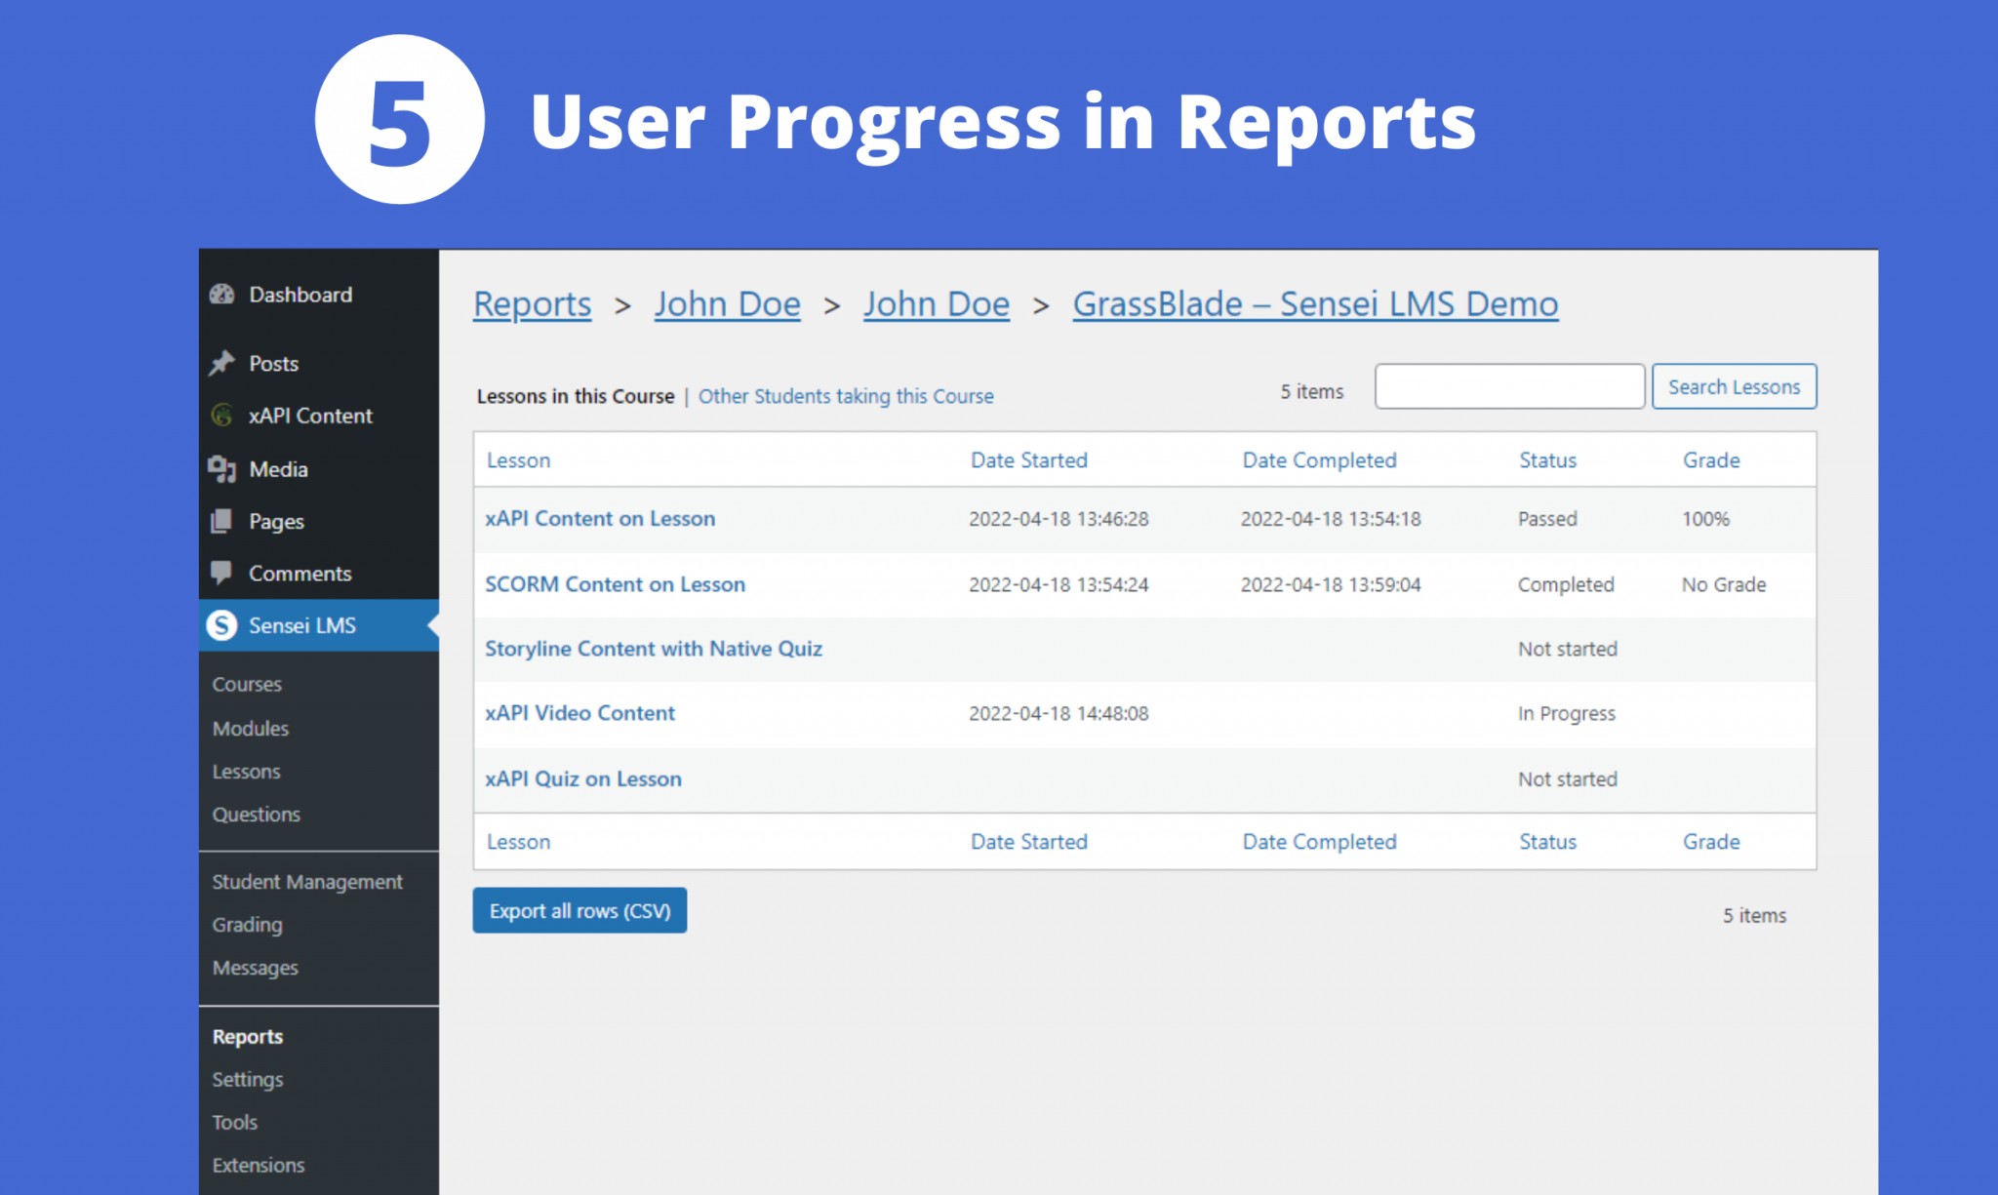
Task: Select the Sensei LMS logo icon
Action: 222,625
